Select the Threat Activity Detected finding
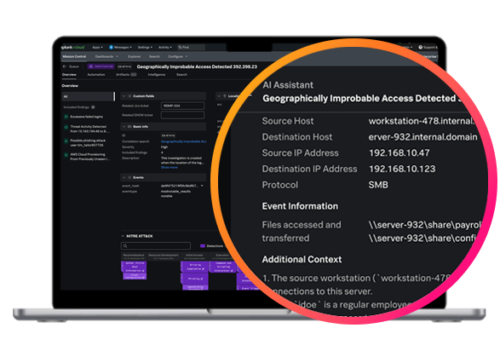Image resolution: width=500 pixels, height=351 pixels. point(89,129)
